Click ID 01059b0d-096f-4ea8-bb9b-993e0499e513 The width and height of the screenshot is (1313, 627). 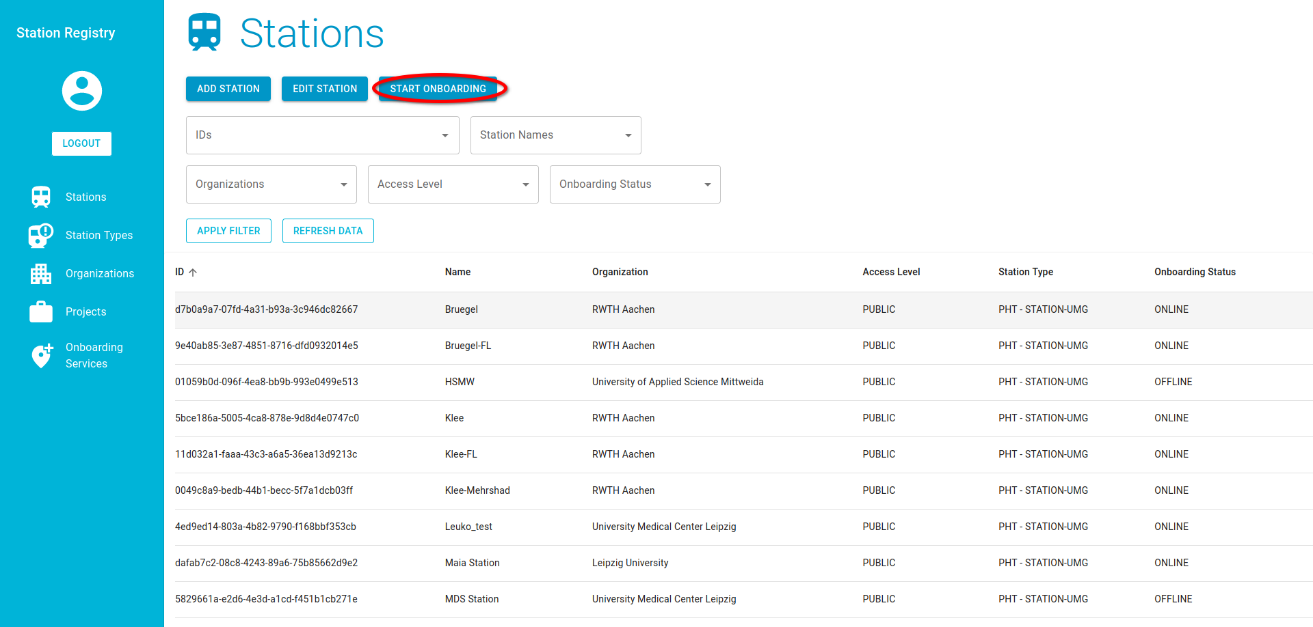pos(267,382)
